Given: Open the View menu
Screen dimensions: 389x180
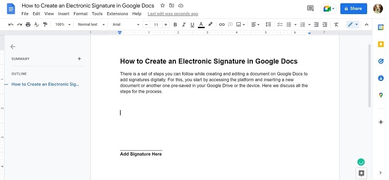Looking at the screenshot, I should point(49,14).
